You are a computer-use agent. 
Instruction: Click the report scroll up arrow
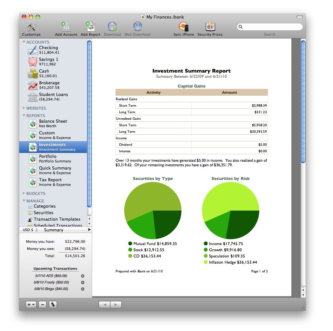click(x=303, y=290)
